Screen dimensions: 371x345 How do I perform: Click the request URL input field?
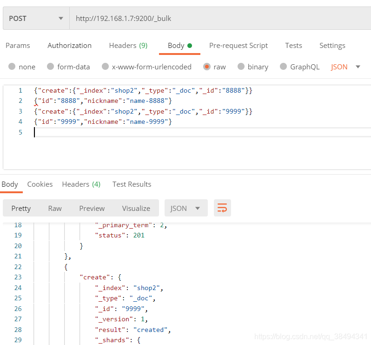(x=219, y=19)
